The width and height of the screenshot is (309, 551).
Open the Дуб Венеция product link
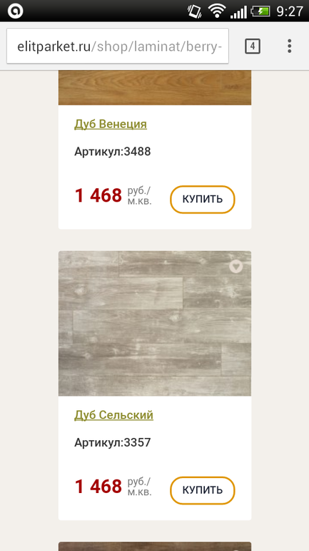111,124
